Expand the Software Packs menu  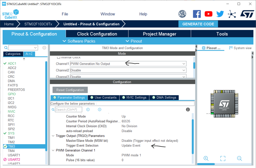pyautogui.click(x=79, y=41)
